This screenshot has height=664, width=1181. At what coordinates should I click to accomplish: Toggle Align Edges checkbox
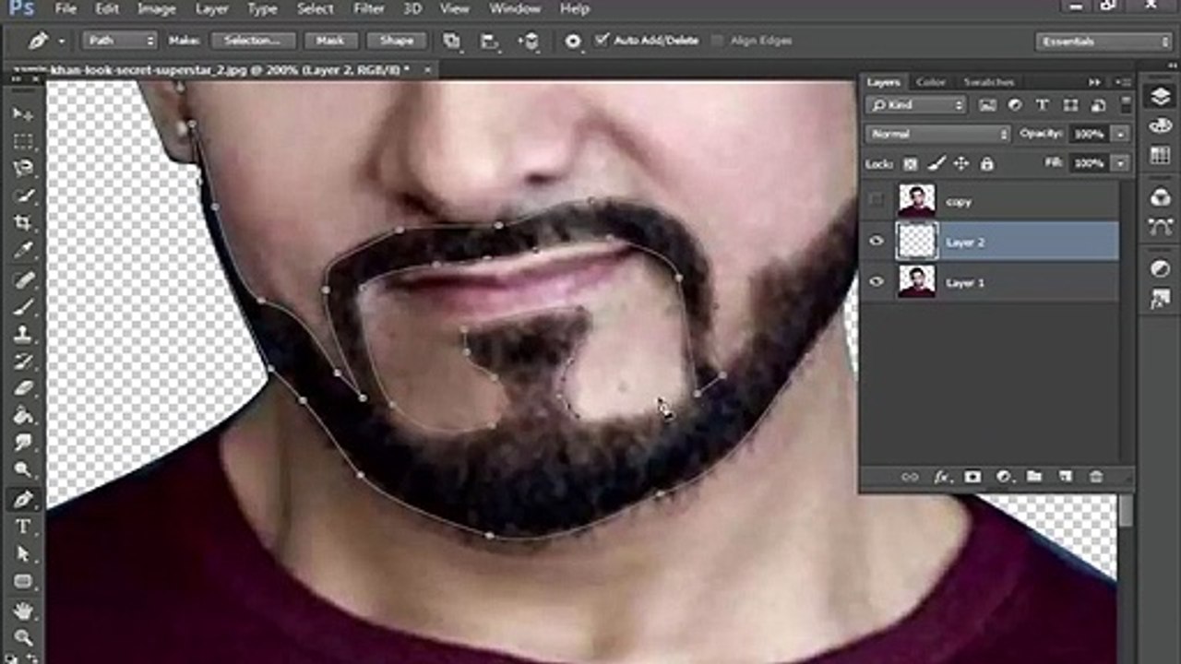tap(716, 41)
